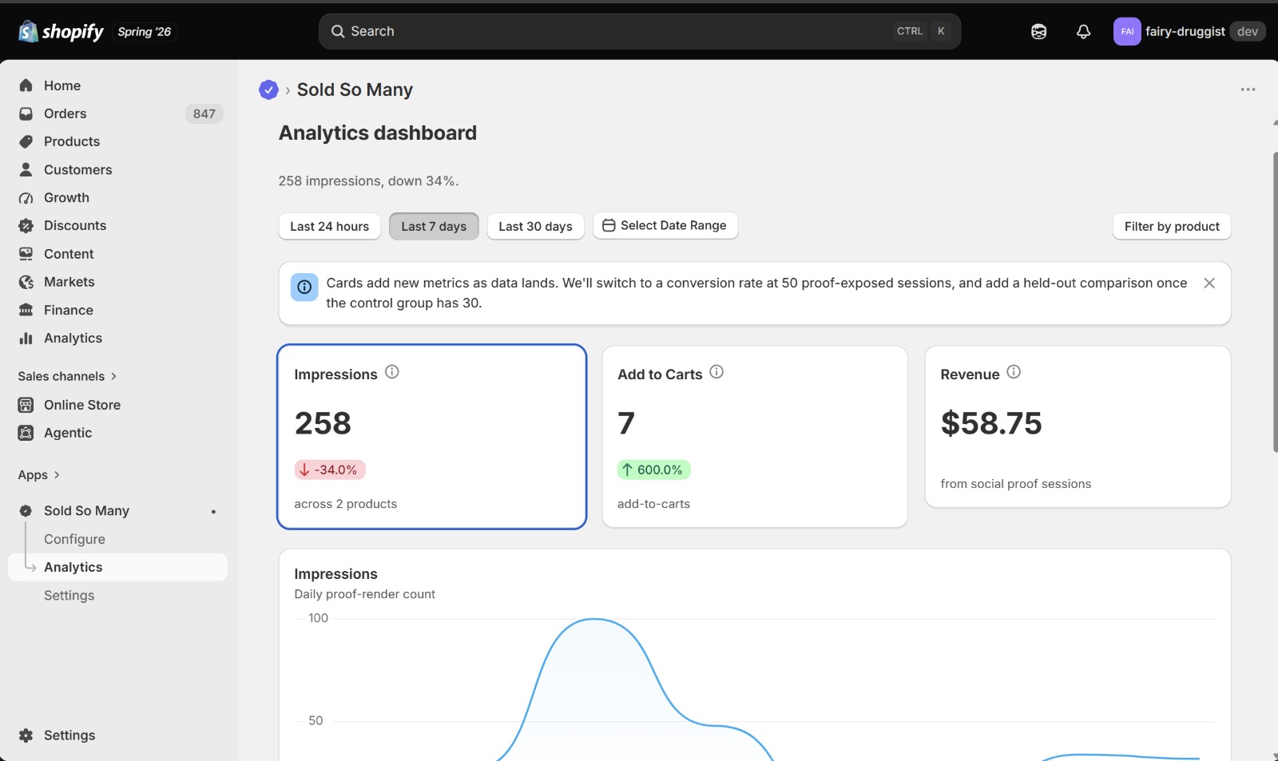Open Sold So Many Analytics subpage
Screen dimensions: 1278x761
(x=118, y=567)
